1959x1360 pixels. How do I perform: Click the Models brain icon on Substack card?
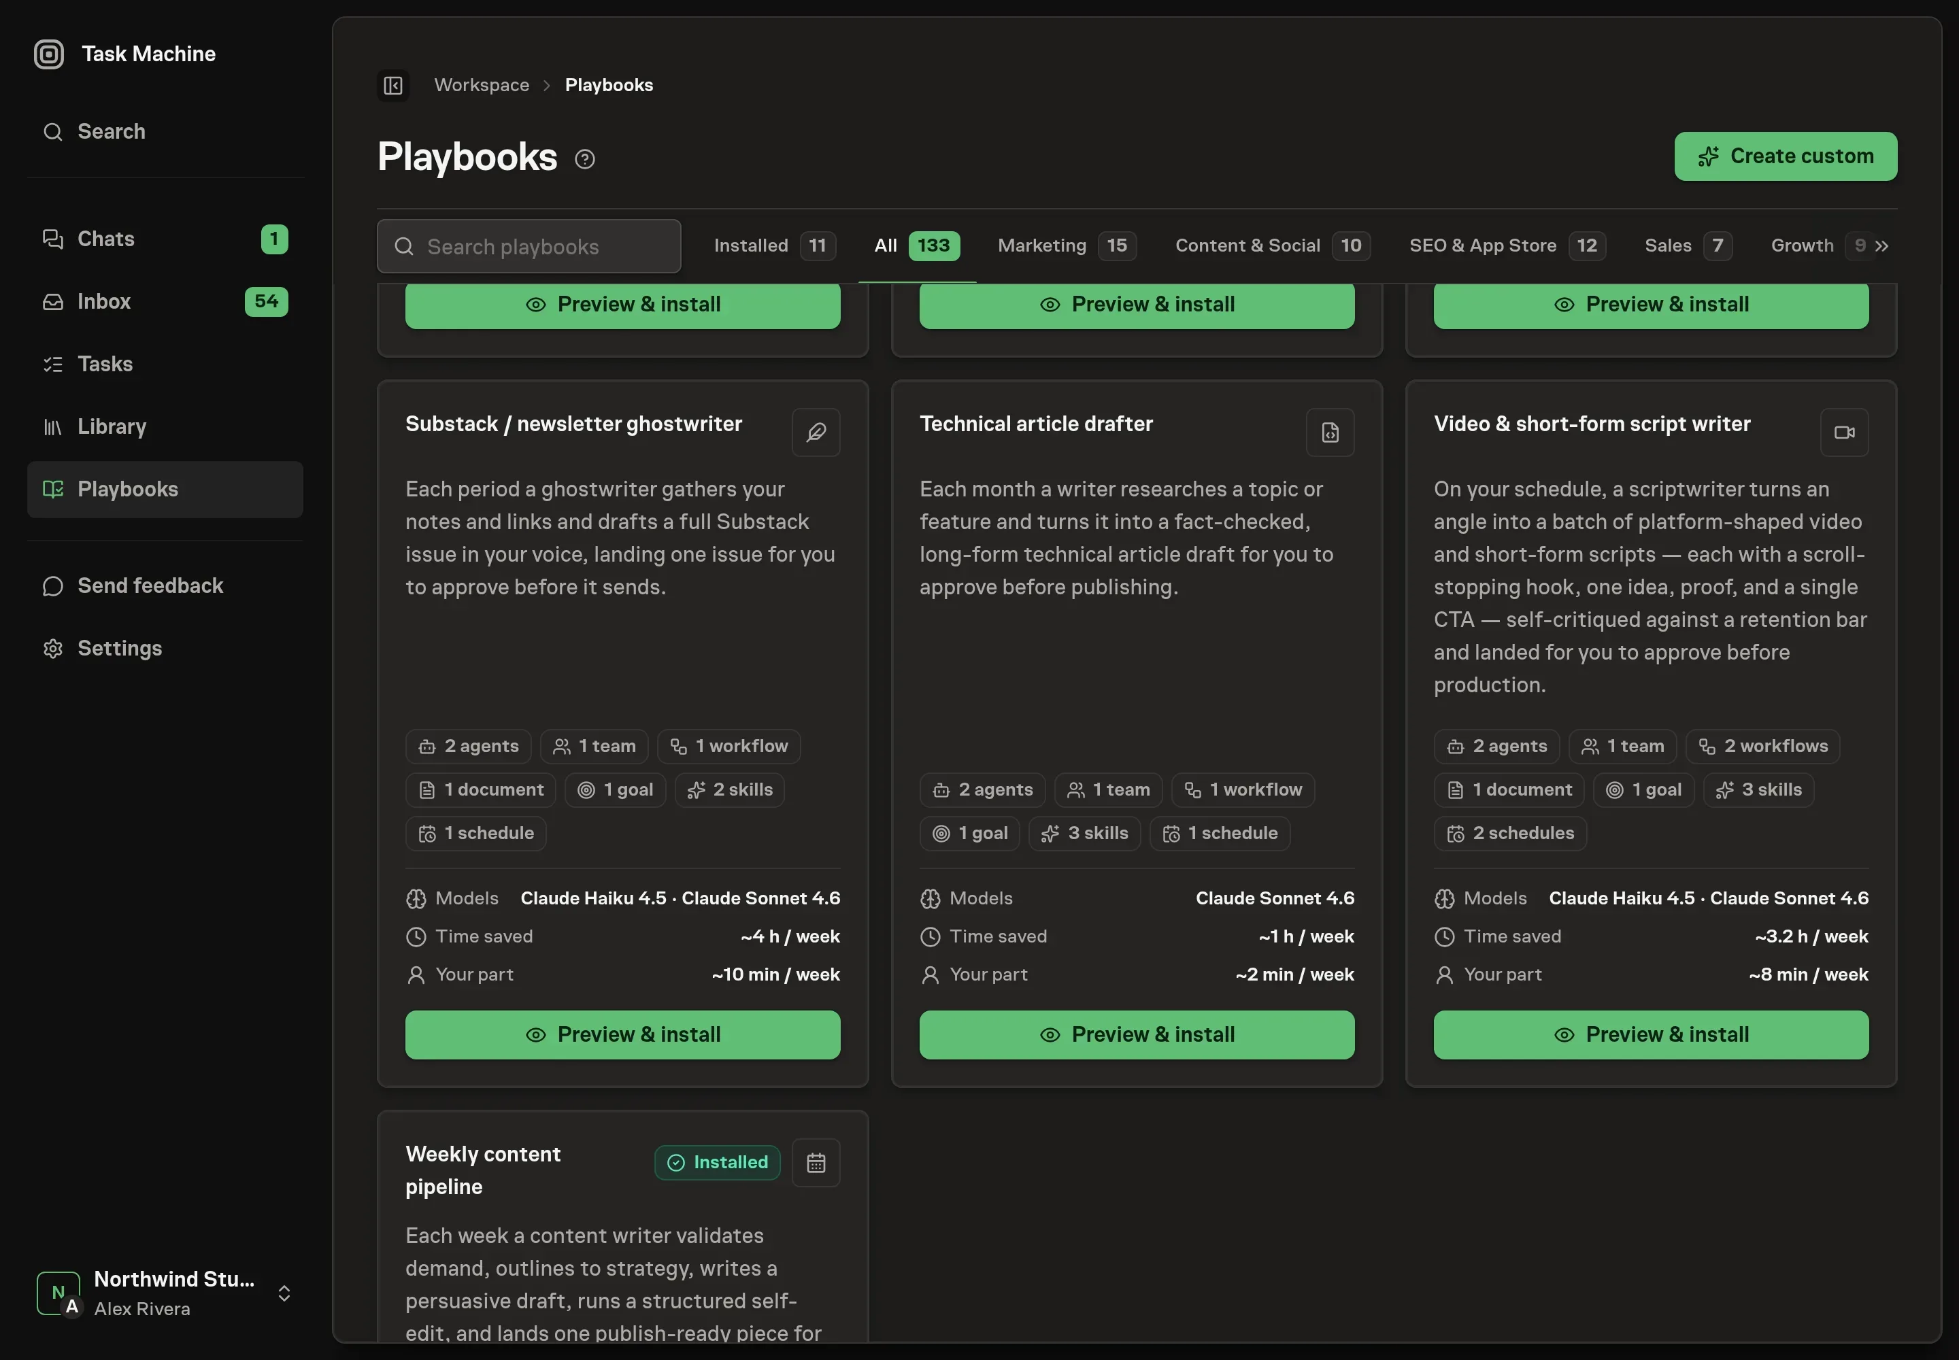416,898
